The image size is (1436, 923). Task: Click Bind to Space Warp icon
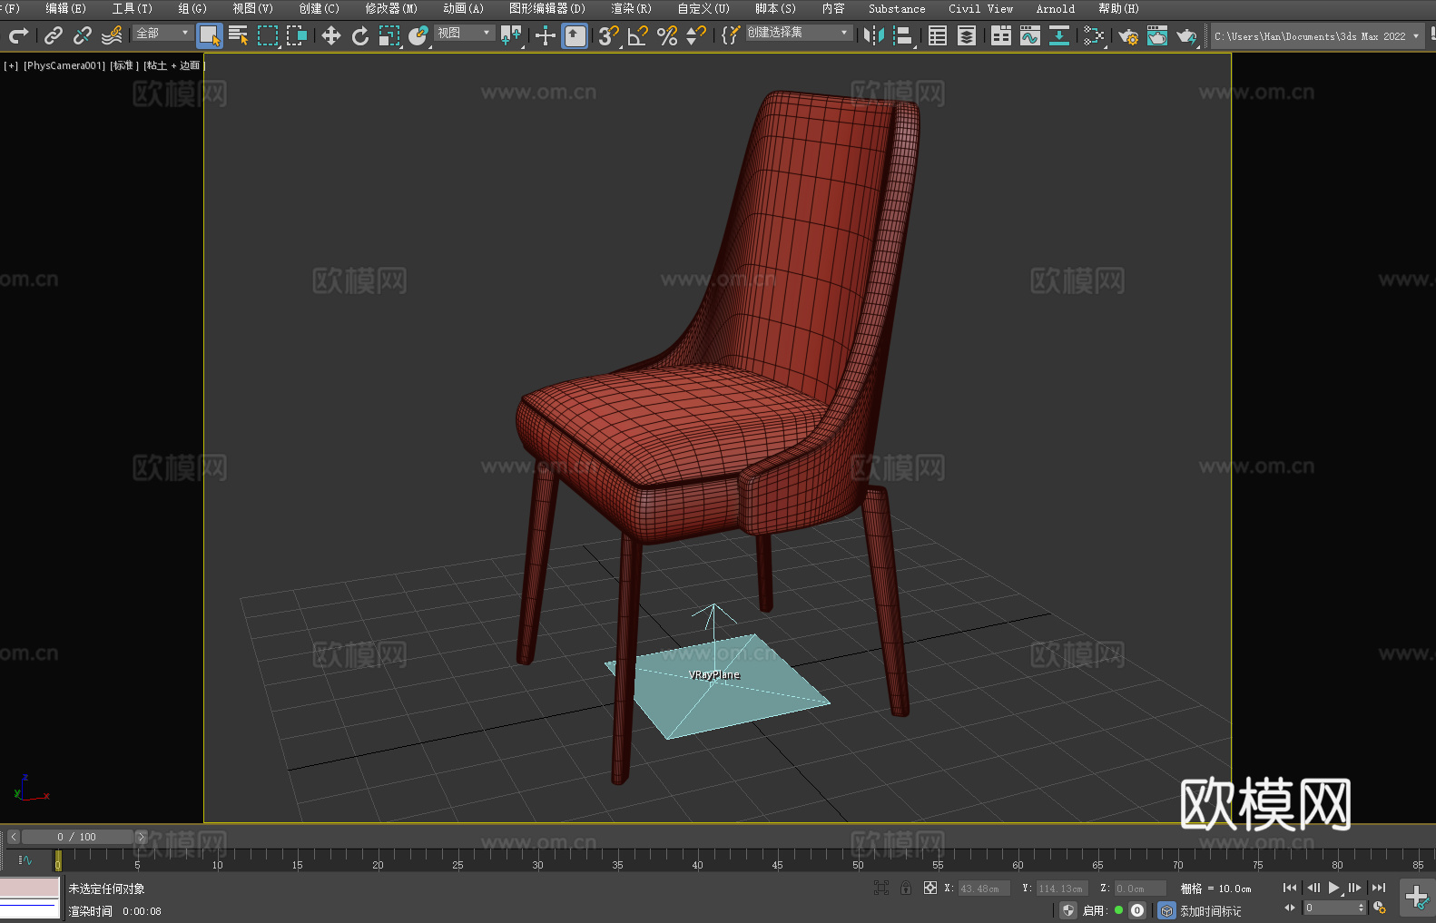(112, 35)
